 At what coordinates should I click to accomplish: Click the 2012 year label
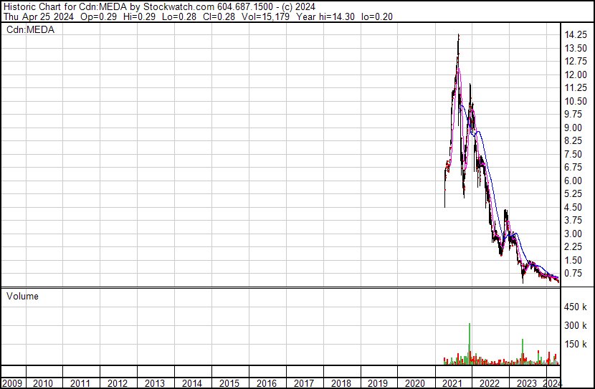click(118, 383)
